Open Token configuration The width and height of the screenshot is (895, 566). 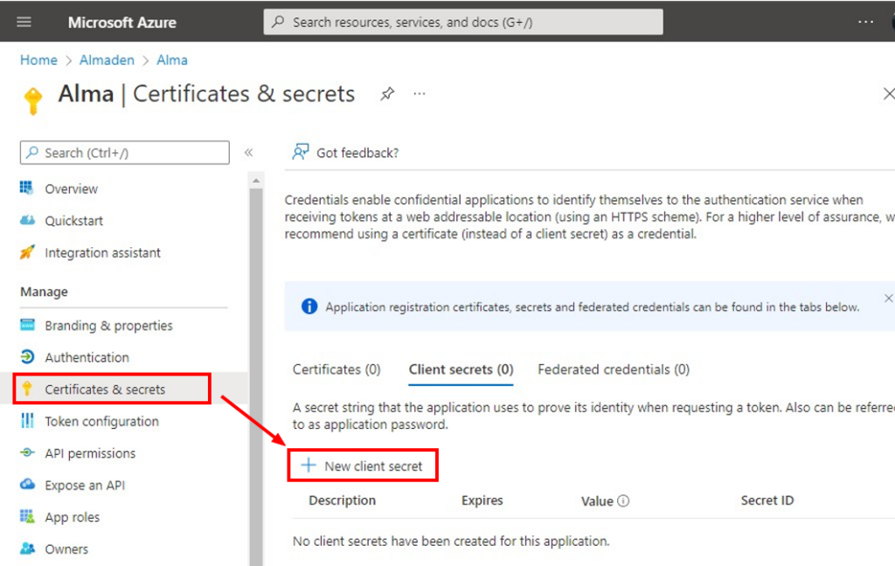[x=101, y=421]
